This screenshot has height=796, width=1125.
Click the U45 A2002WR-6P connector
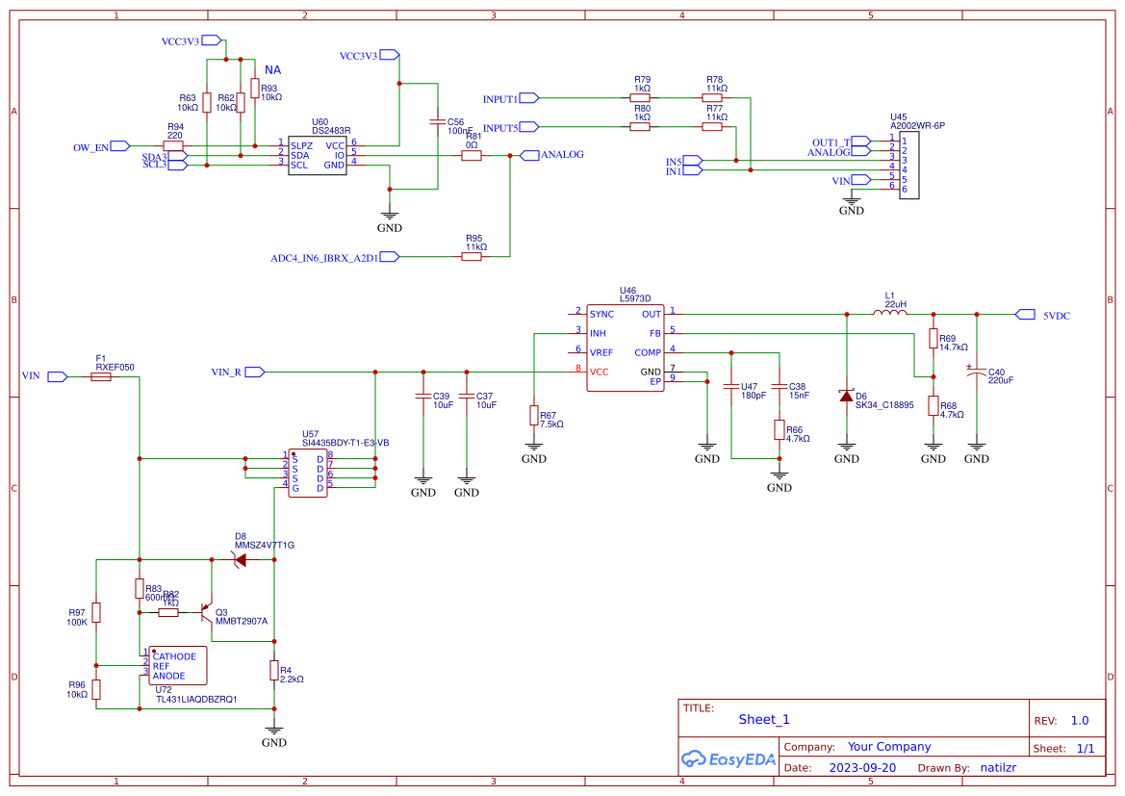click(x=908, y=167)
